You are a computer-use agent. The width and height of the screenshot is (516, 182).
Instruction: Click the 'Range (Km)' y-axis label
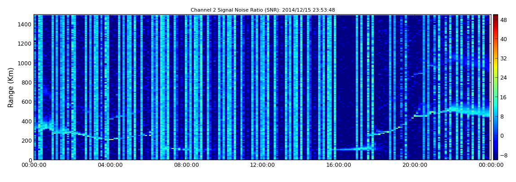(x=11, y=88)
